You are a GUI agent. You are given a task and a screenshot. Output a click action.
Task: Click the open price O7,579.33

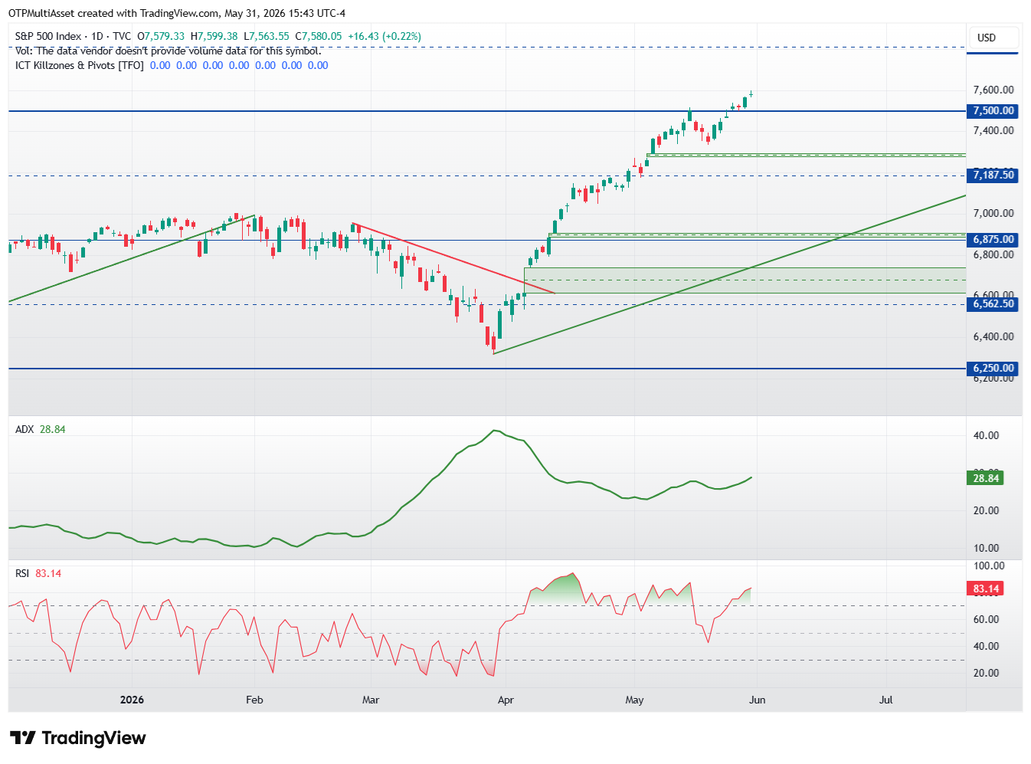point(161,36)
